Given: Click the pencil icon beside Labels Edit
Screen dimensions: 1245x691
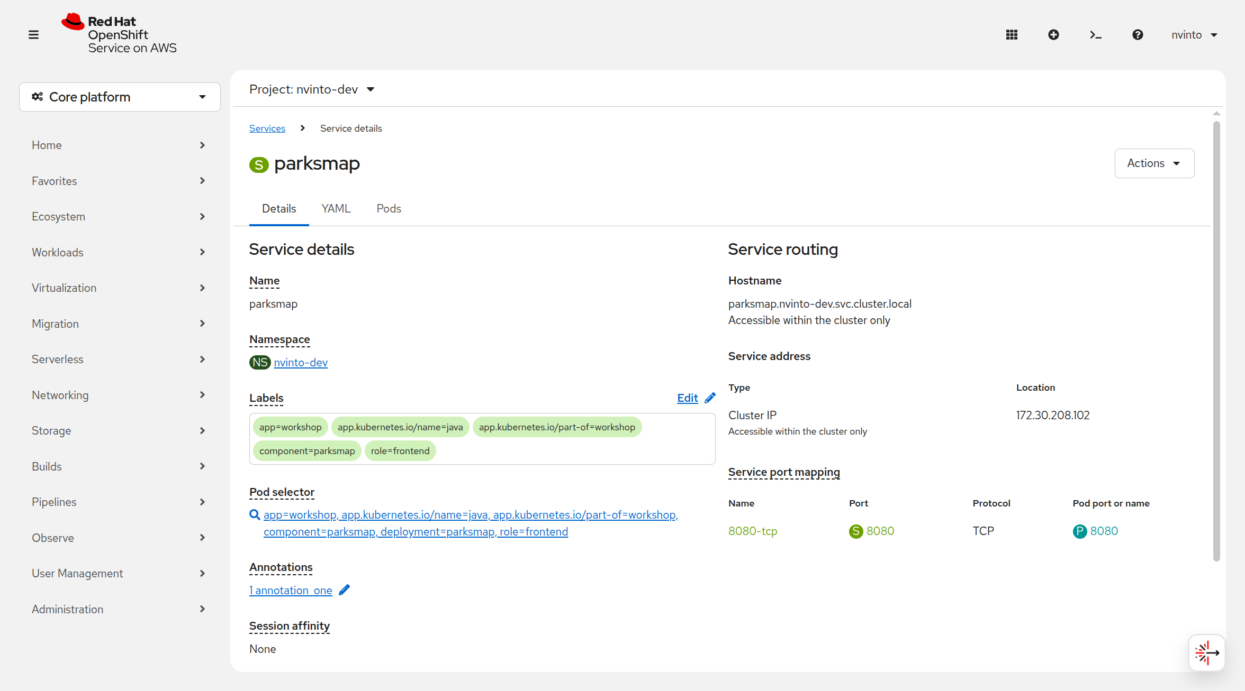Looking at the screenshot, I should pos(710,398).
